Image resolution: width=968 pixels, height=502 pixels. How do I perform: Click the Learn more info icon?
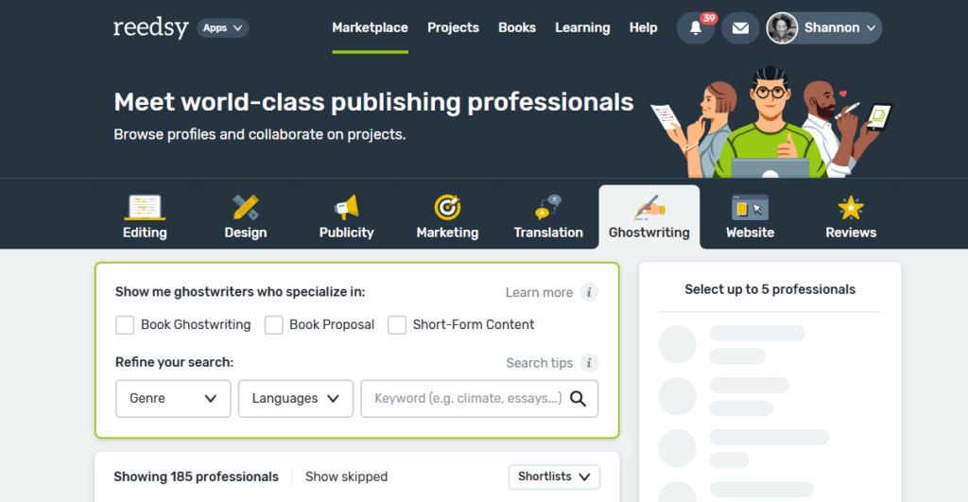pyautogui.click(x=589, y=292)
